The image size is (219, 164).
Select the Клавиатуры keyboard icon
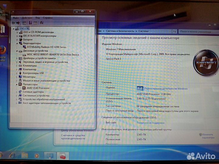point(20,66)
